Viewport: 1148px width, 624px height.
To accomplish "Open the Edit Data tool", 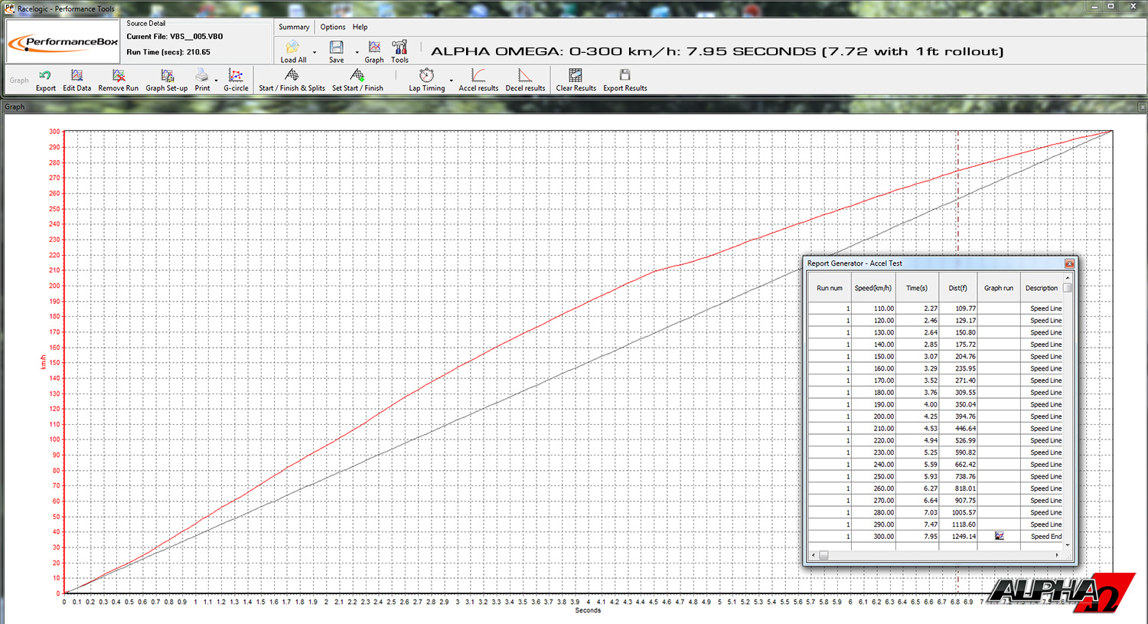I will coord(77,75).
